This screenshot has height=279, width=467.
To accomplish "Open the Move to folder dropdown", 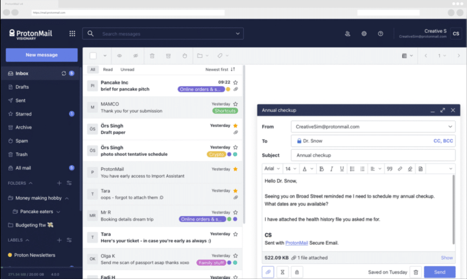I will click(x=202, y=56).
